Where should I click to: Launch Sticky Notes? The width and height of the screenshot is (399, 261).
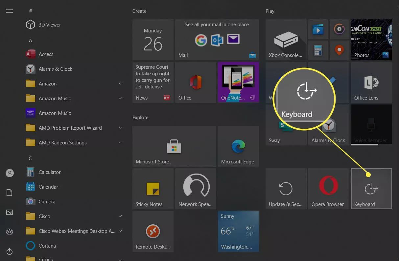[x=153, y=189]
